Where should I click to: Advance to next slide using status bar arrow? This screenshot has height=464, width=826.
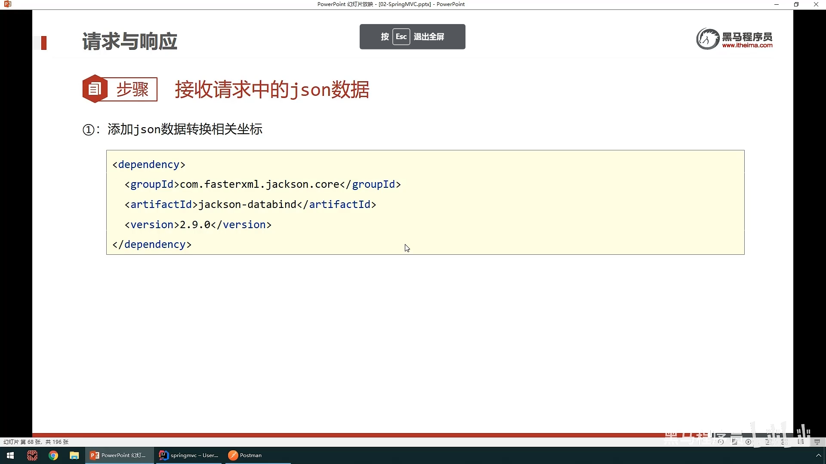tap(748, 442)
